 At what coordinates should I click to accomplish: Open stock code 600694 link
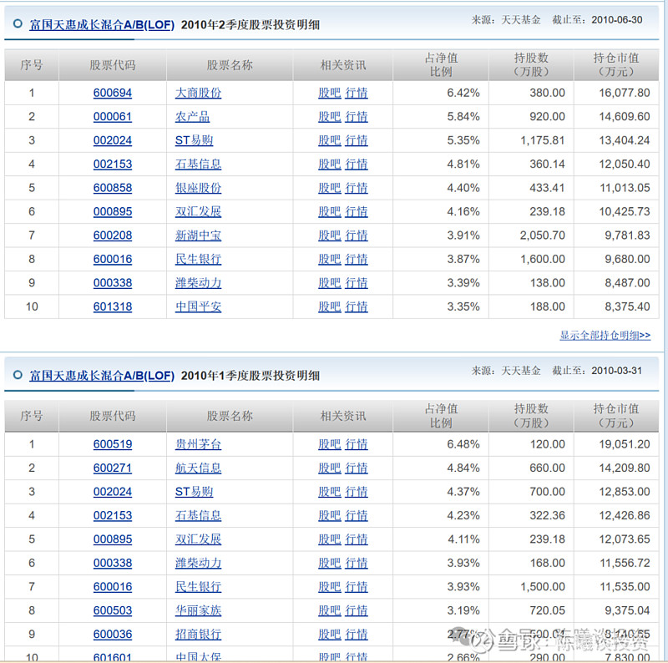(x=113, y=93)
